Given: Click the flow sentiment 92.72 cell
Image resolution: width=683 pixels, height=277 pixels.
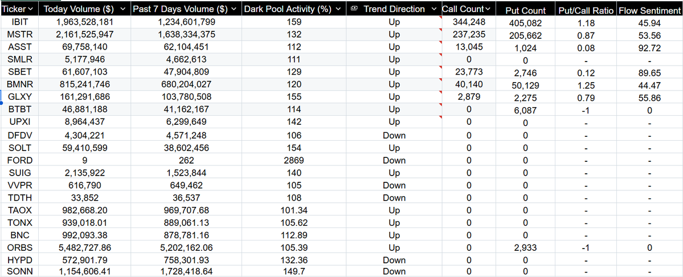Looking at the screenshot, I should 649,48.
